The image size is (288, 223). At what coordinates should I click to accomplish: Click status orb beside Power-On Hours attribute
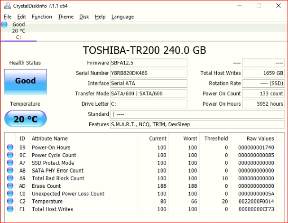point(10,148)
